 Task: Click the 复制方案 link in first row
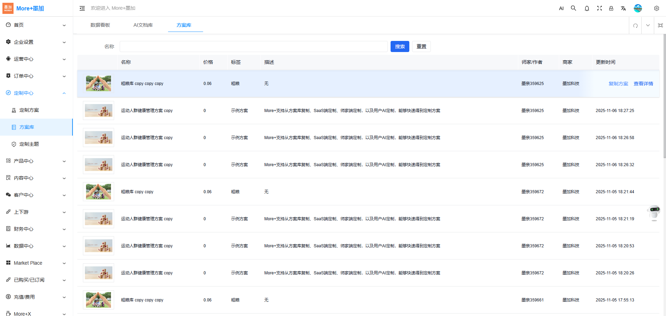pos(618,84)
